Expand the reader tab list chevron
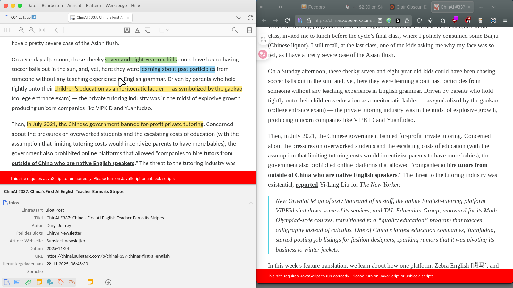The width and height of the screenshot is (513, 288). [x=239, y=18]
